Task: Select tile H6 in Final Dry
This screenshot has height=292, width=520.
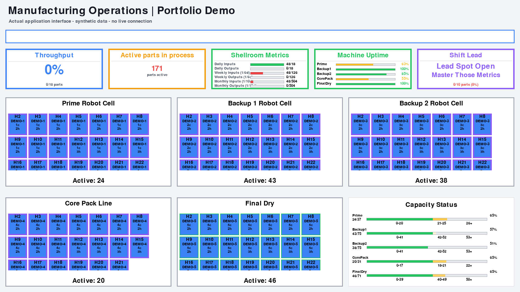Action: point(270,224)
